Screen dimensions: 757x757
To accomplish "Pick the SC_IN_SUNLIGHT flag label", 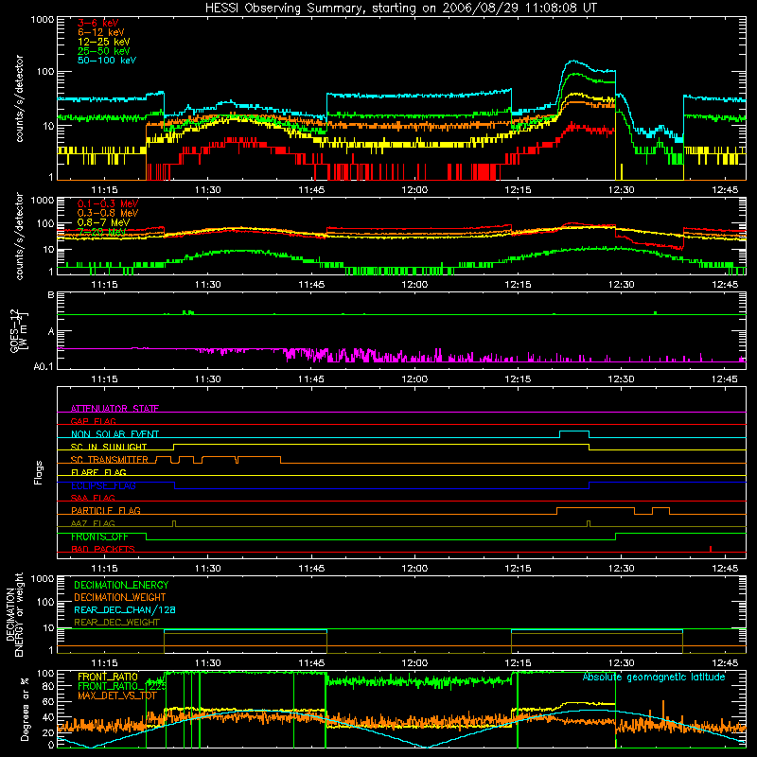I will click(x=109, y=447).
